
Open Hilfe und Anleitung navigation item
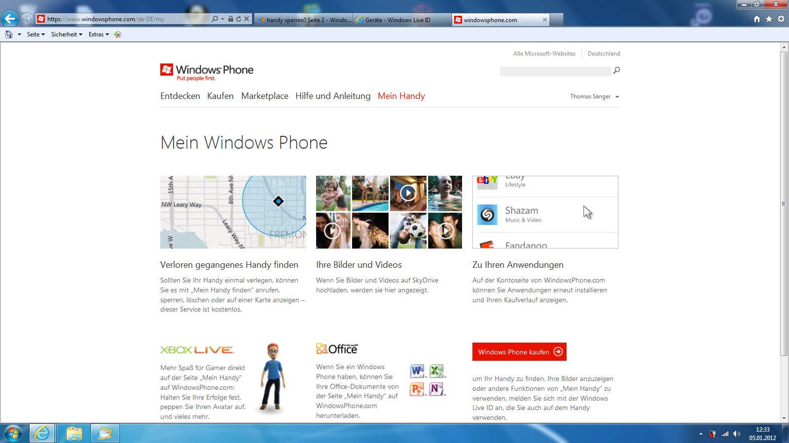click(x=333, y=96)
